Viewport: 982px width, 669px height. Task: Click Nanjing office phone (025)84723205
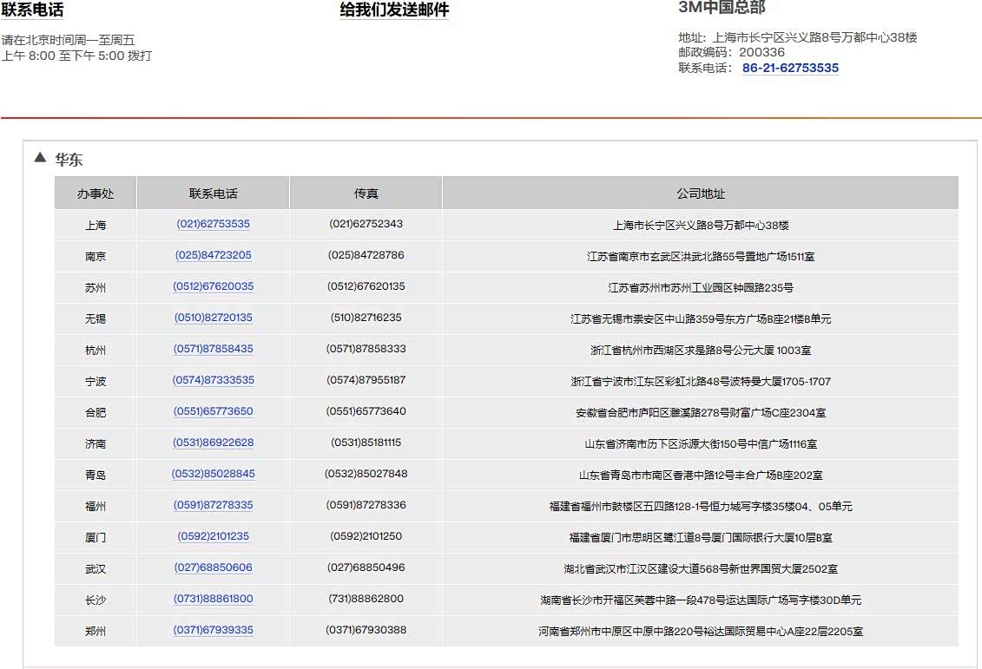click(213, 255)
